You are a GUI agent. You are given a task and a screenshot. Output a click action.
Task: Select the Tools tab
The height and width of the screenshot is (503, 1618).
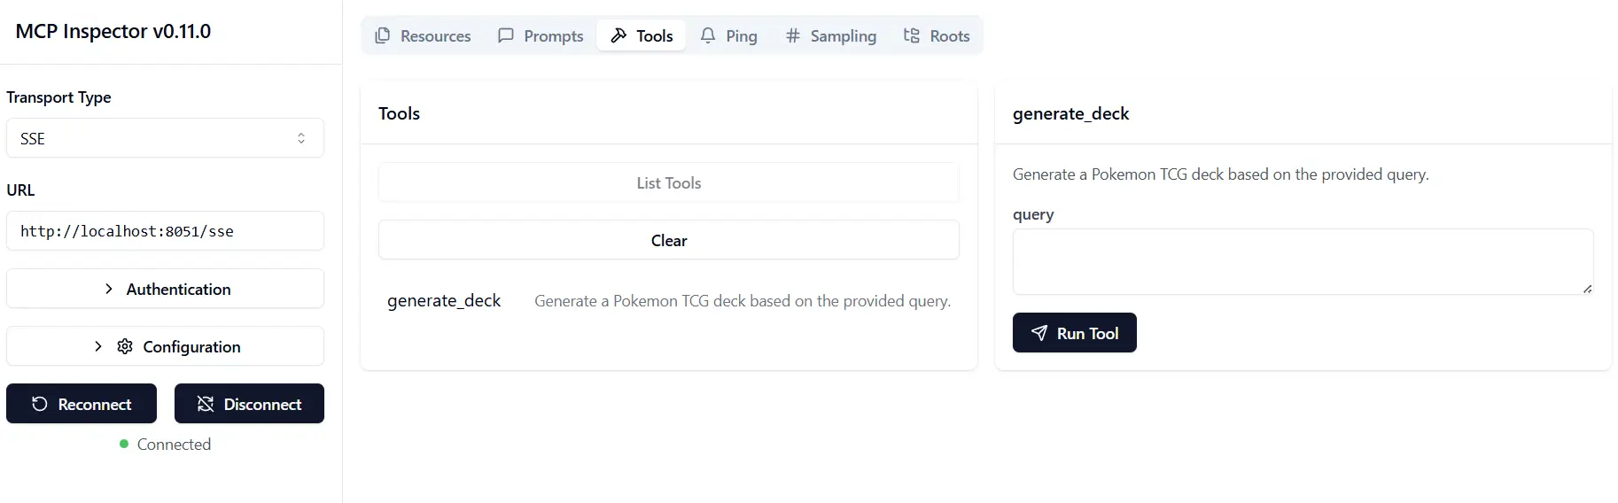[642, 35]
